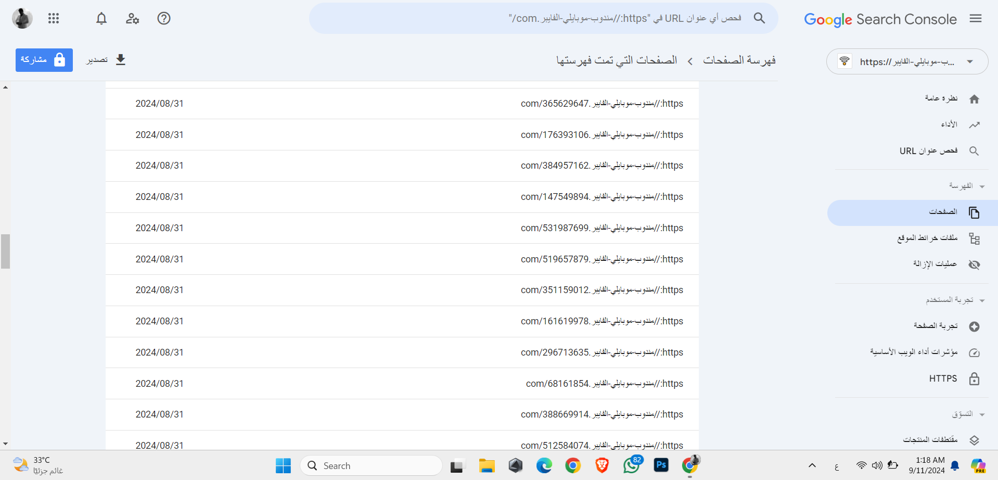Viewport: 998px width, 480px height.
Task: Click the مشاركة share button
Action: 44,60
